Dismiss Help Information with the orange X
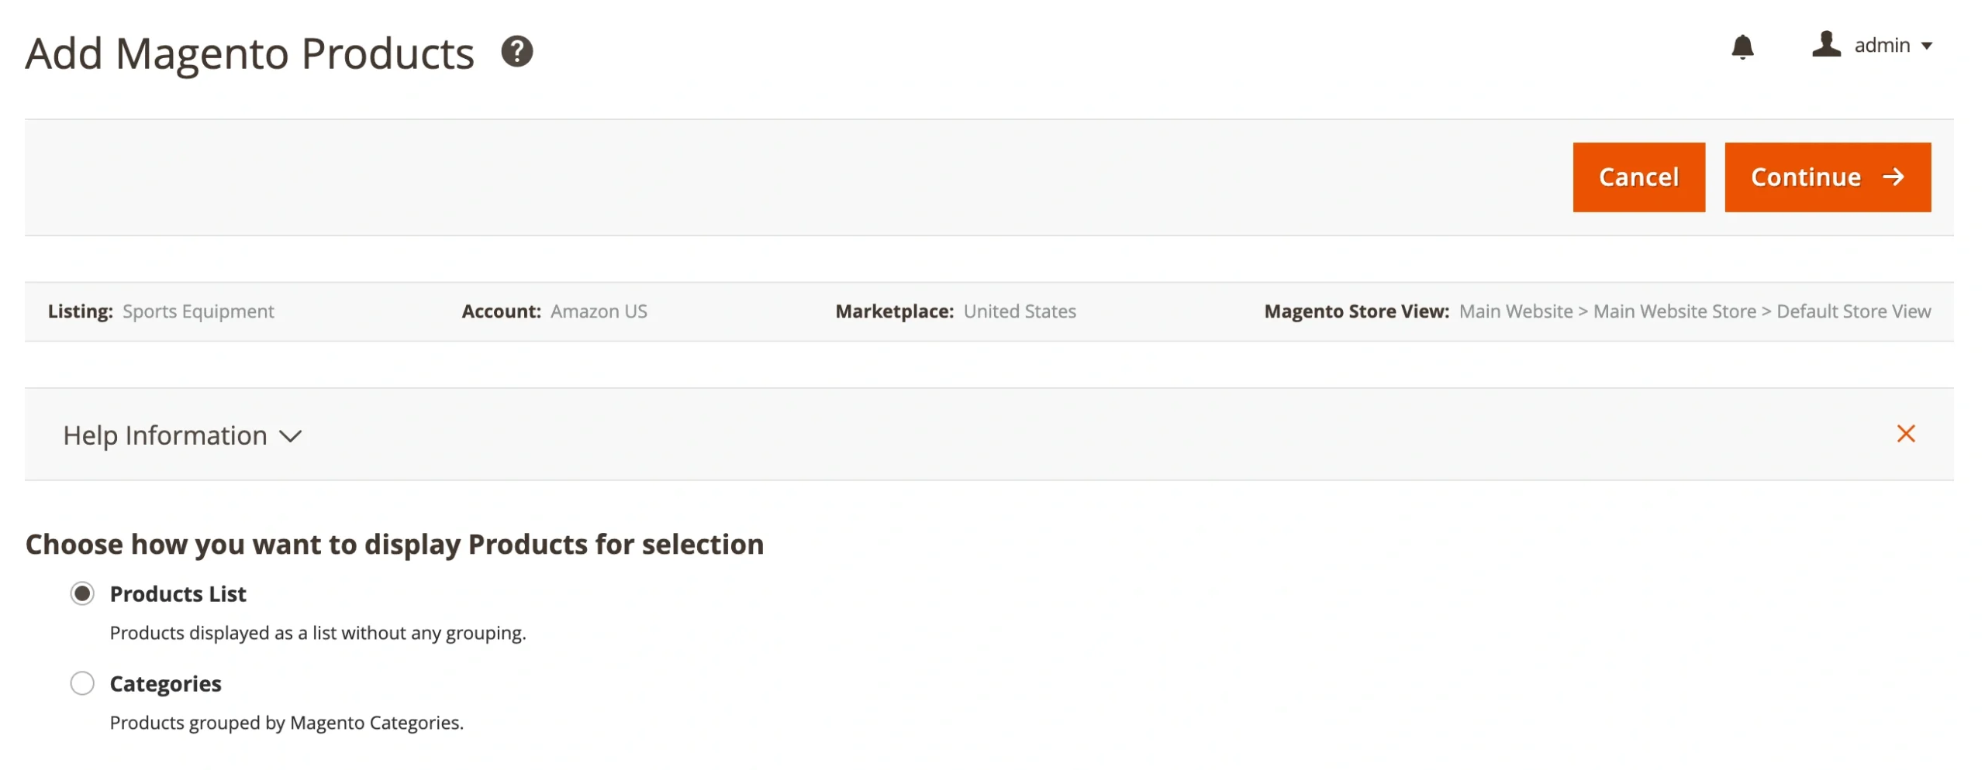Image resolution: width=1985 pixels, height=770 pixels. pos(1905,434)
